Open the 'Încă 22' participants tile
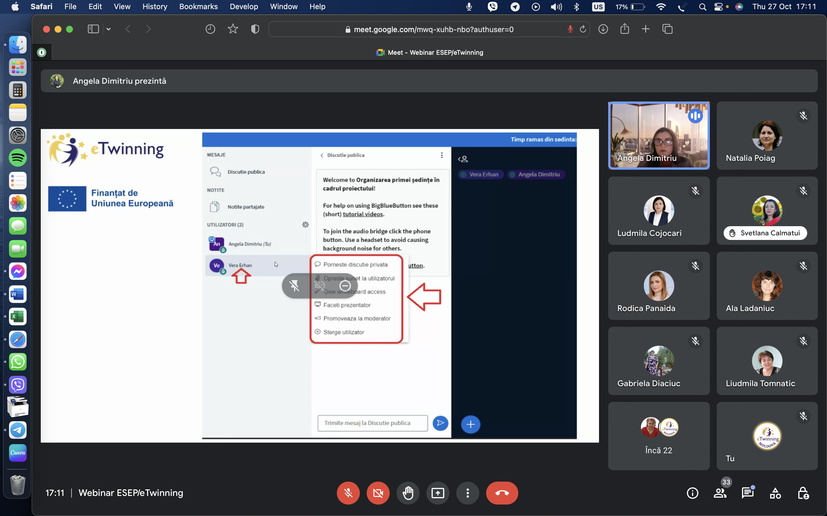This screenshot has height=516, width=827. 658,436
